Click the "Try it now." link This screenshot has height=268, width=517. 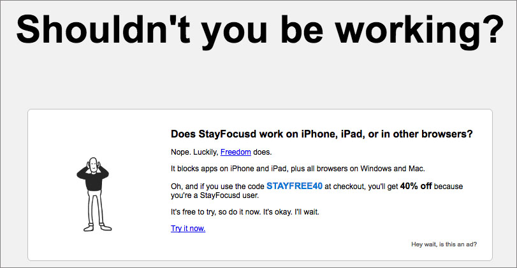point(188,228)
